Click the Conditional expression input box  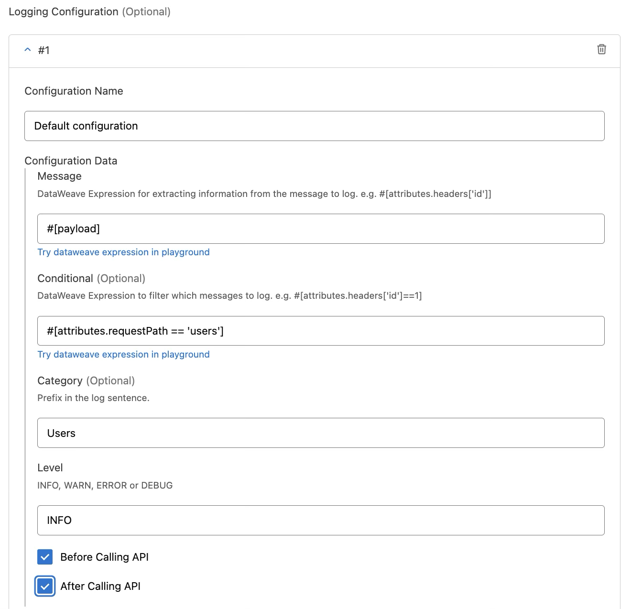[320, 330]
